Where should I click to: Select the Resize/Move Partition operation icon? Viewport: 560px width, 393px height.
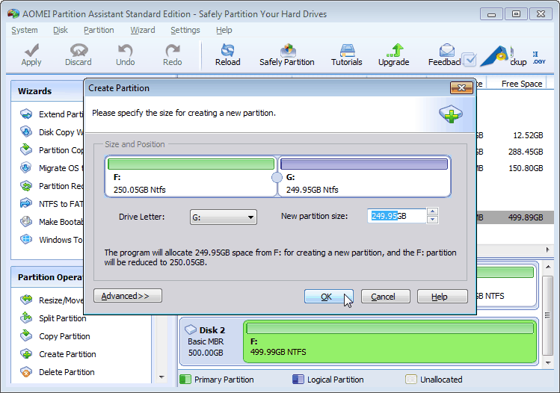pos(26,300)
